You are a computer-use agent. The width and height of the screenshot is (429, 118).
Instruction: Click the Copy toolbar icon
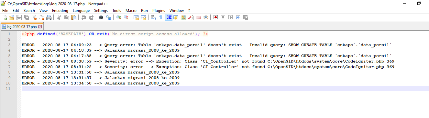pos(66,17)
